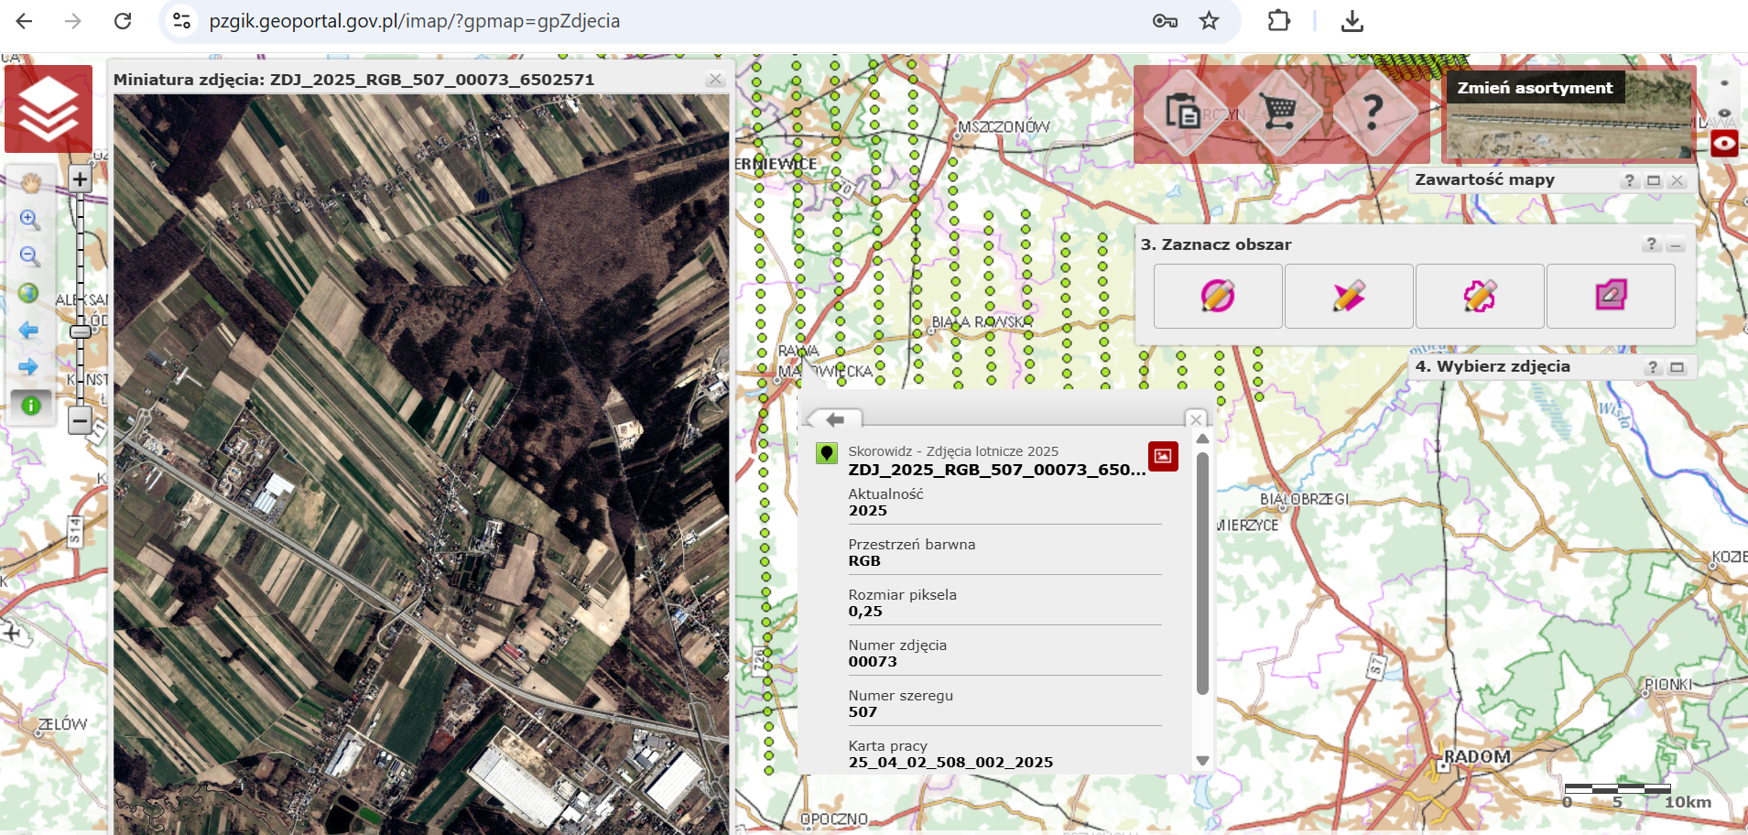The height and width of the screenshot is (835, 1748).
Task: Toggle the red eye visibility button
Action: 1724,144
